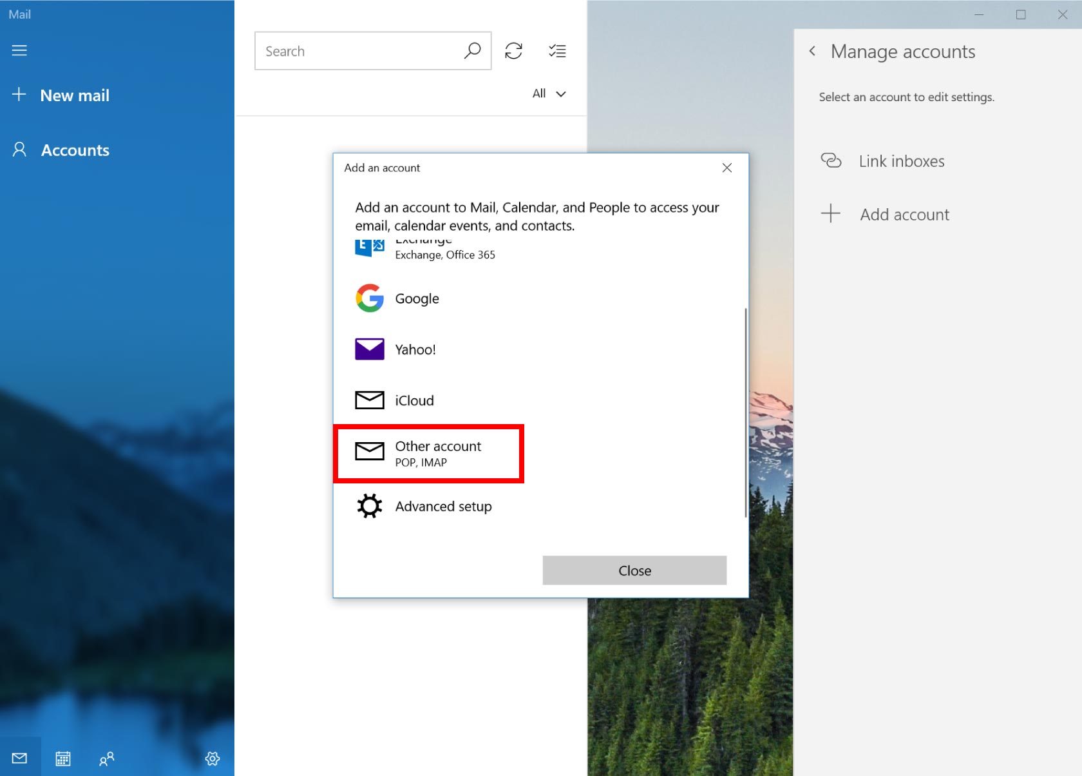Screen dimensions: 1082x776
Task: Click the Link inboxes chain icon
Action: click(831, 160)
